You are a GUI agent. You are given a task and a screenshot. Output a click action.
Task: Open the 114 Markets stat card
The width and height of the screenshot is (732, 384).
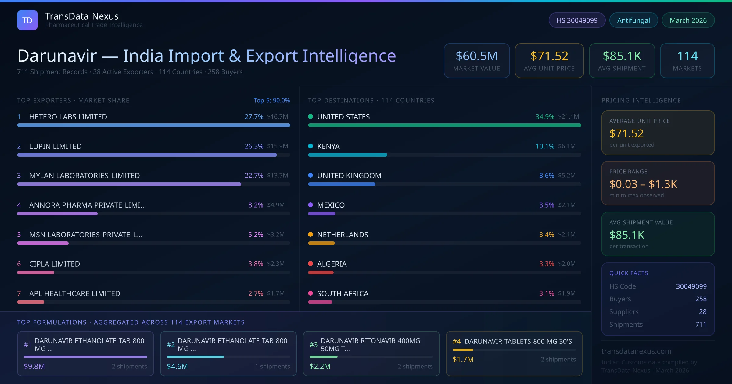pyautogui.click(x=687, y=61)
